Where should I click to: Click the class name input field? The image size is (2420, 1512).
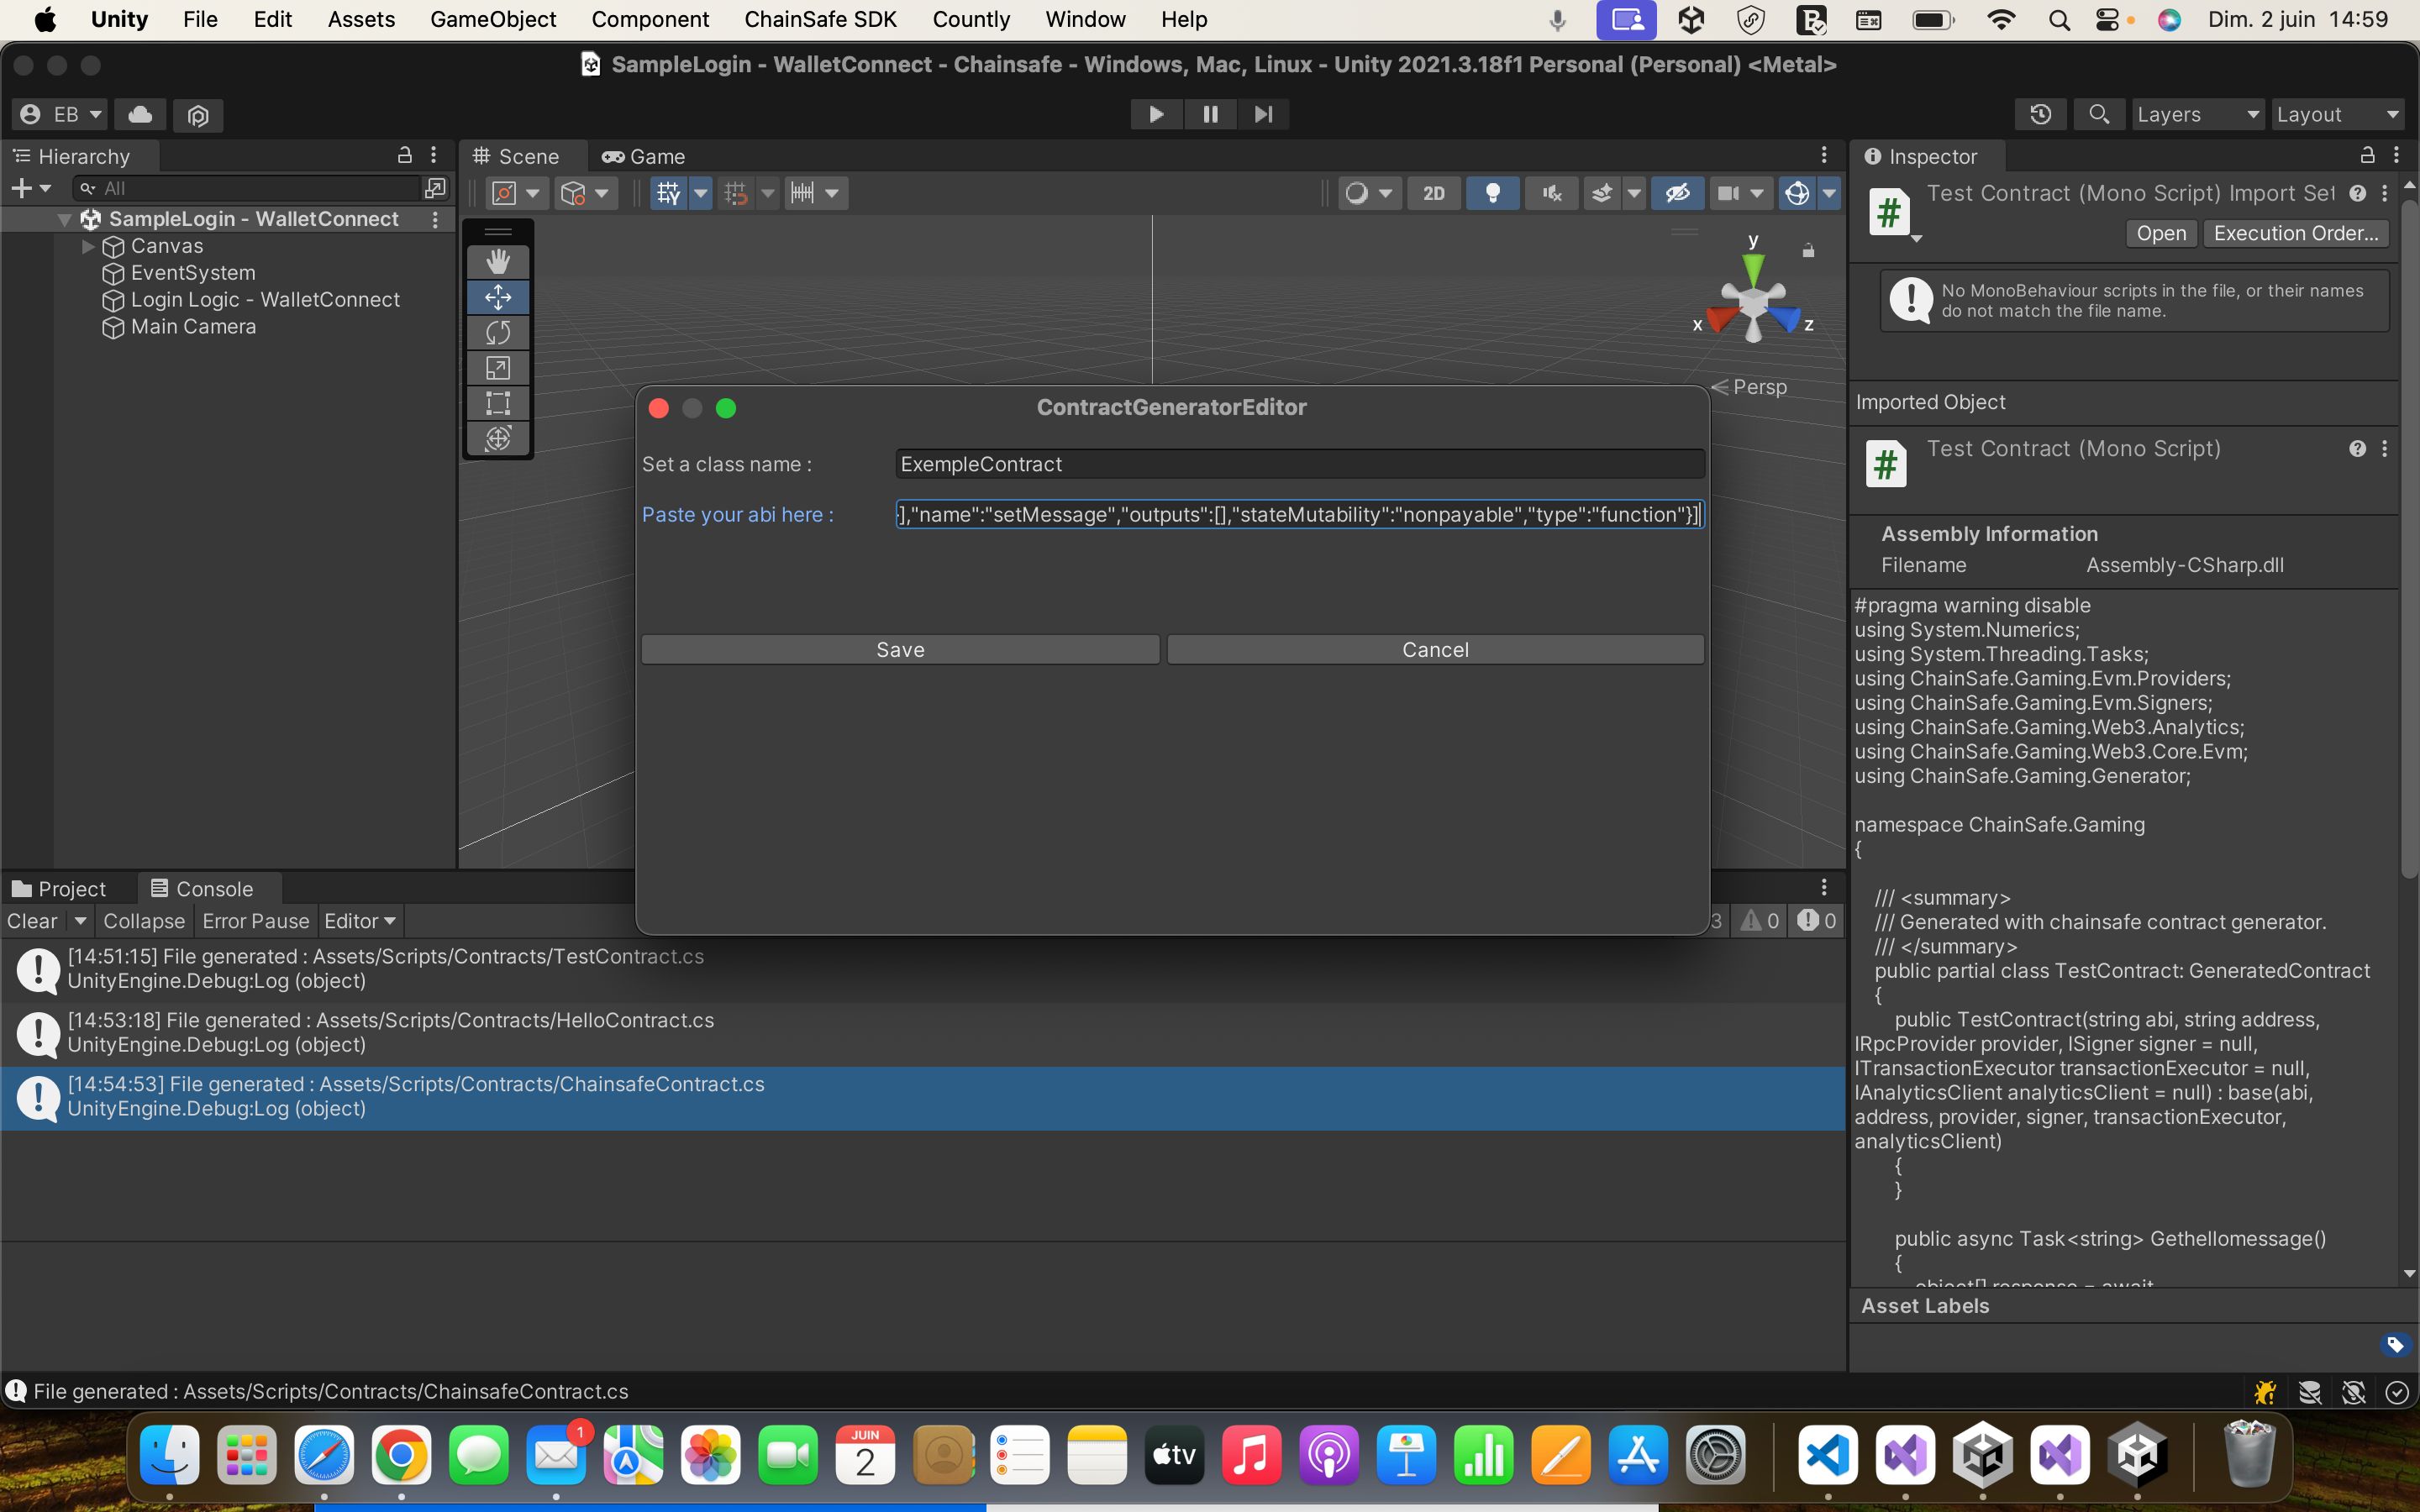pyautogui.click(x=1299, y=464)
